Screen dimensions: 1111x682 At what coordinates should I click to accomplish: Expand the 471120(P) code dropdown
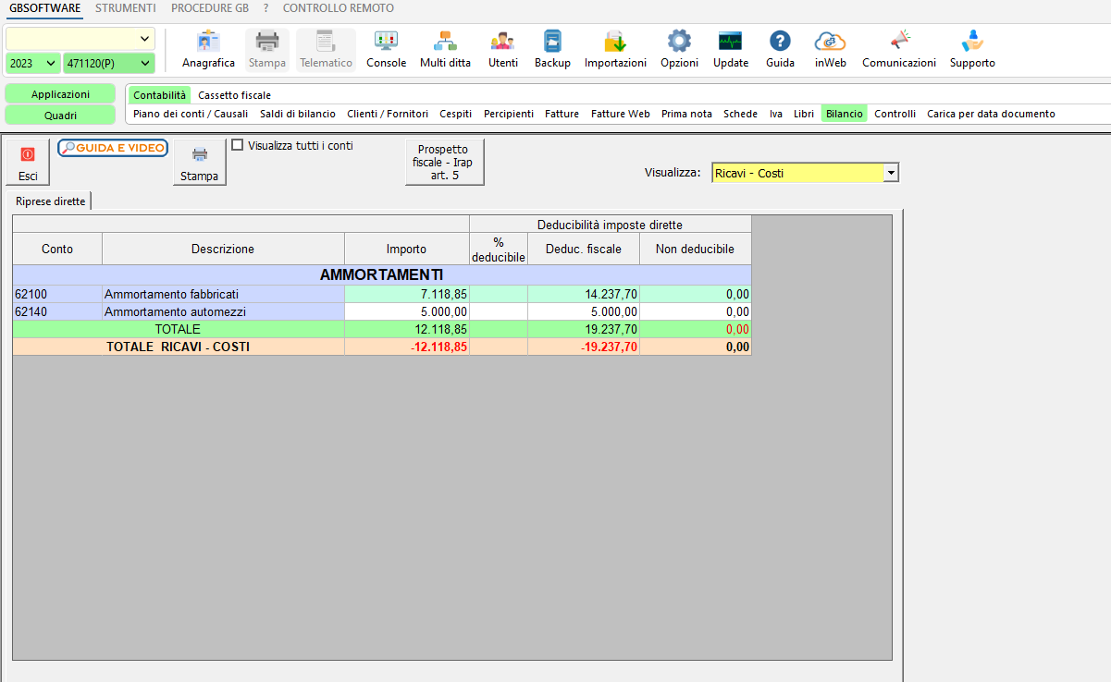(144, 63)
